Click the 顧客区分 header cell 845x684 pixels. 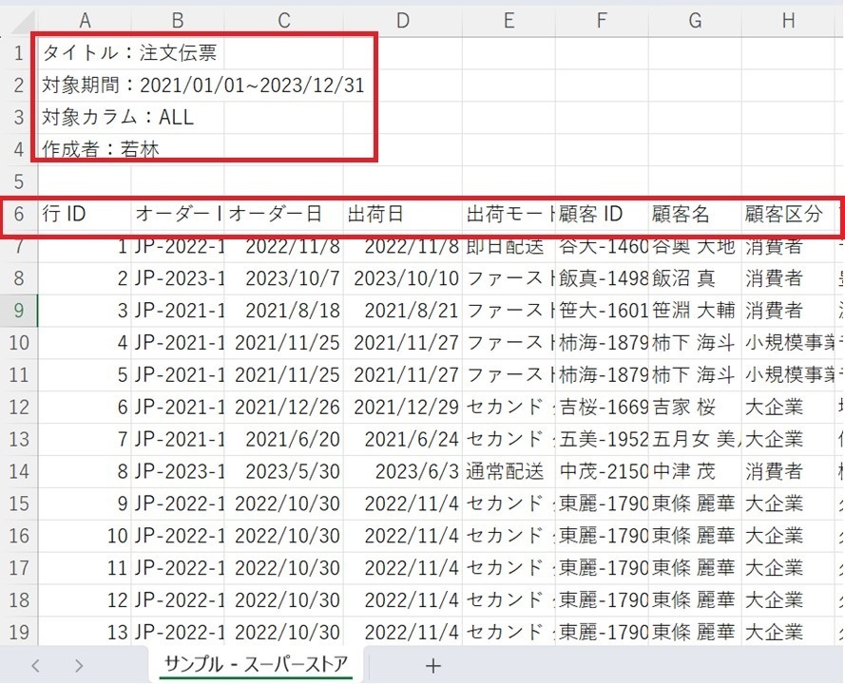pyautogui.click(x=788, y=215)
